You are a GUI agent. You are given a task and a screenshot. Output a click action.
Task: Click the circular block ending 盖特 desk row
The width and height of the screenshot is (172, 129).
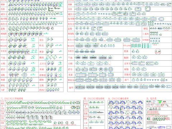(52, 28)
